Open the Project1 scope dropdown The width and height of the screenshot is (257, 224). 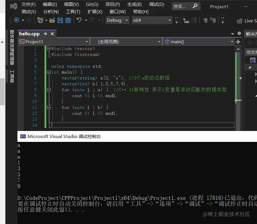point(54,42)
